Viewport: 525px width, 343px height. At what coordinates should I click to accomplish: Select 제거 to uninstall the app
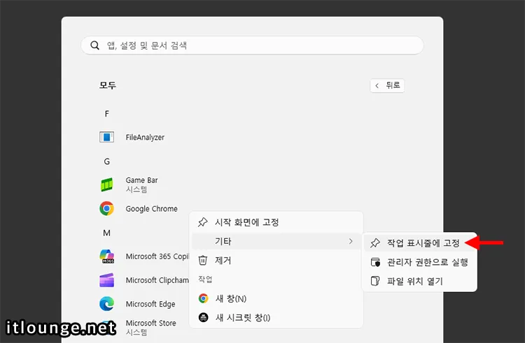tap(276, 260)
